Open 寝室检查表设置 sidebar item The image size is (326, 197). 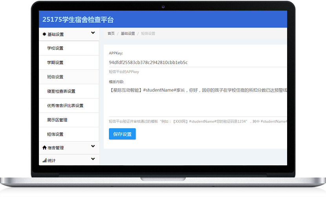(x=61, y=91)
